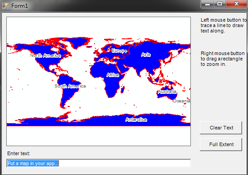
Task: Click the Clear Text button
Action: coord(221,128)
